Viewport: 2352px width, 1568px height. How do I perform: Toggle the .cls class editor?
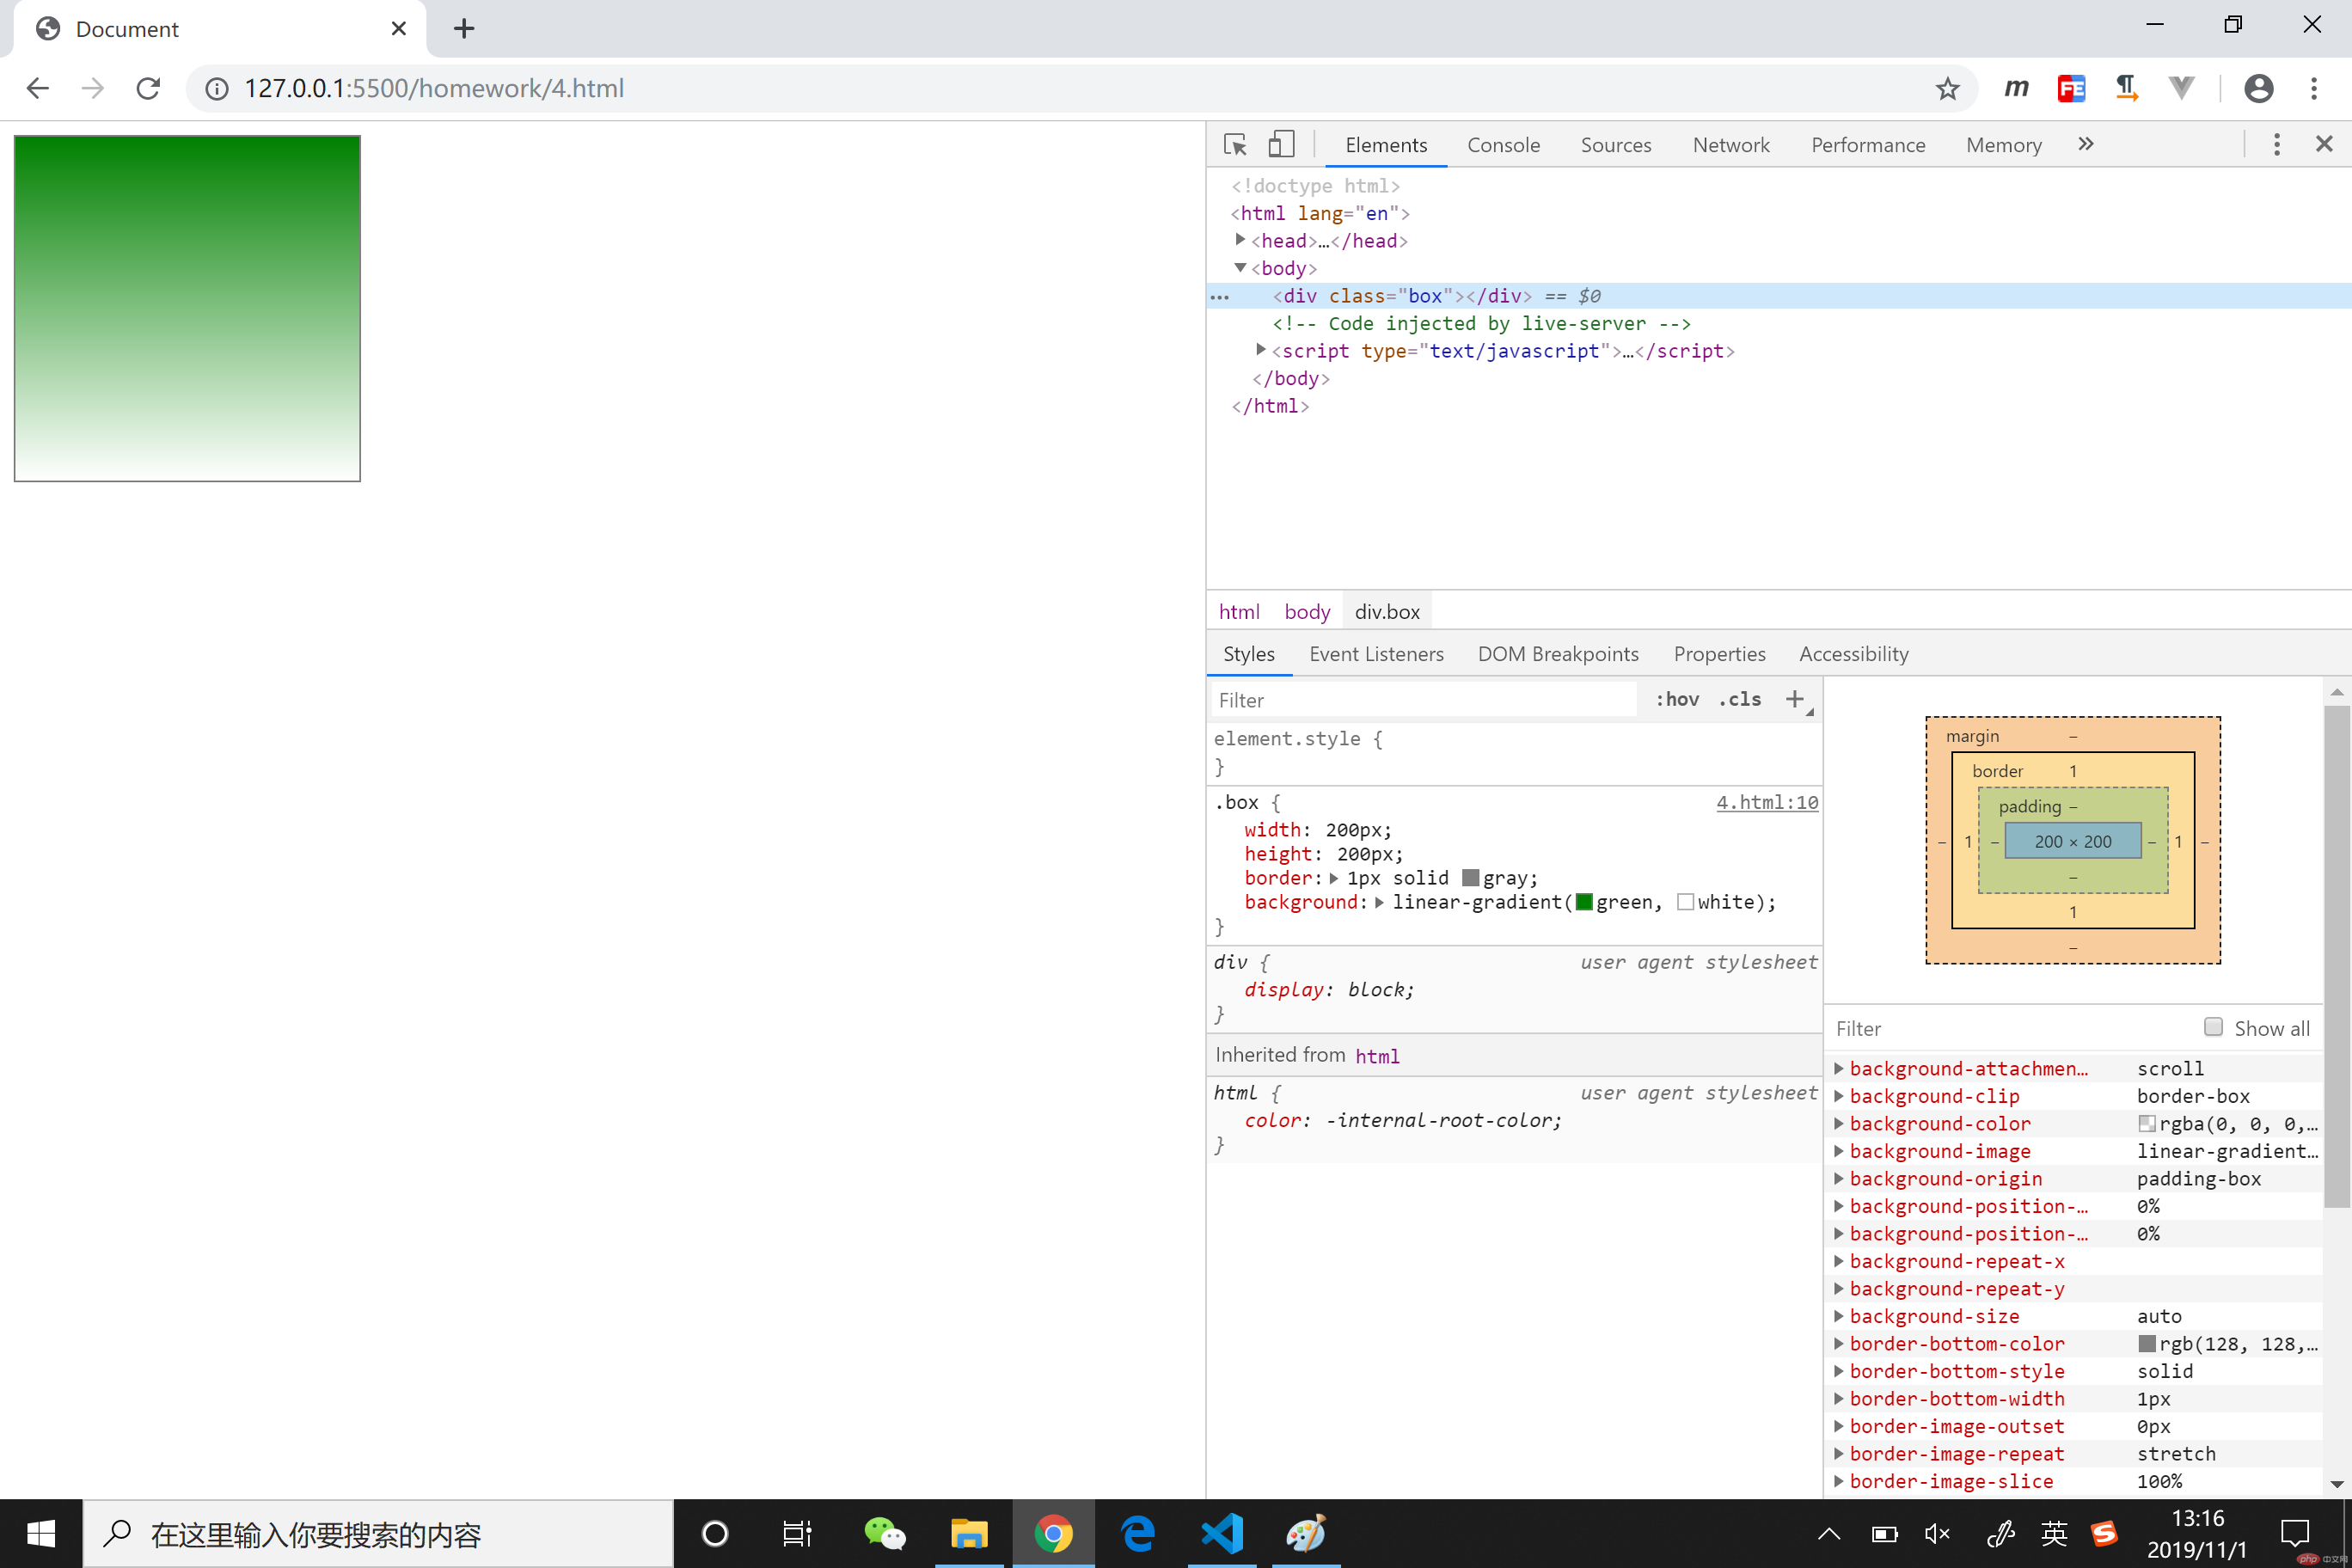click(x=1740, y=700)
